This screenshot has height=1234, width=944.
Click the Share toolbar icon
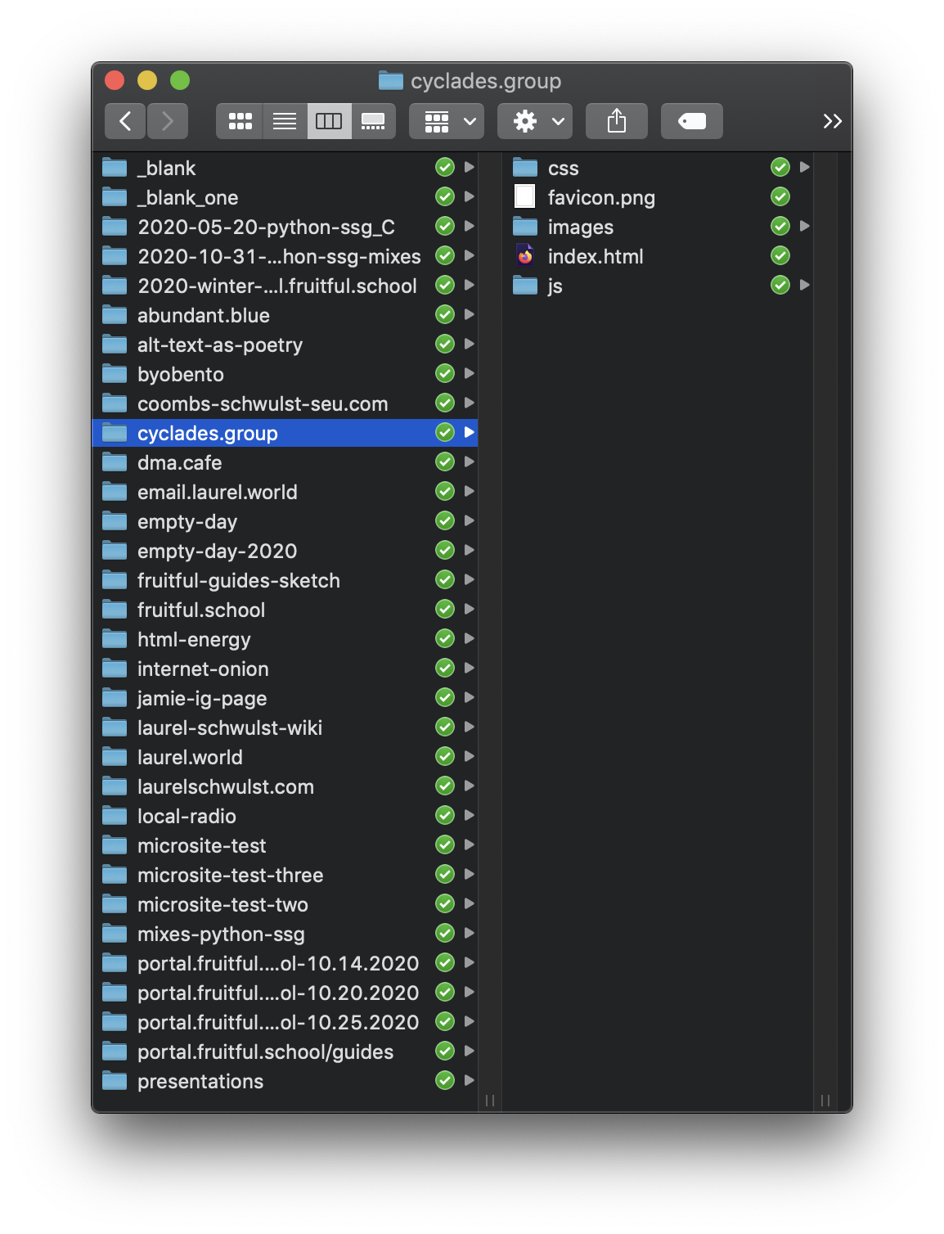tap(617, 121)
